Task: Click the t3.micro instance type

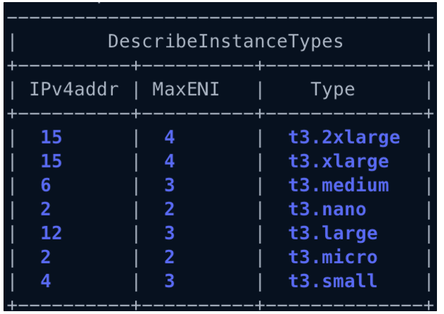Action: click(333, 257)
